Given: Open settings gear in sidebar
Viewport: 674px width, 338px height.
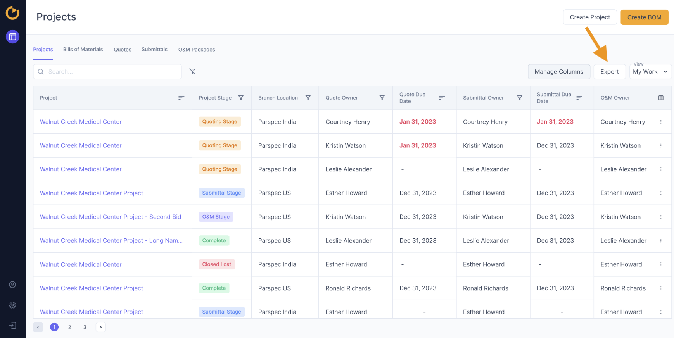Looking at the screenshot, I should coord(12,305).
